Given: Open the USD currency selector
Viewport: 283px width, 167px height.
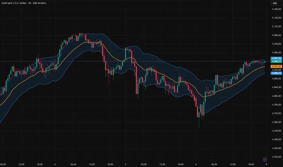Looking at the screenshot, I should (x=274, y=3).
